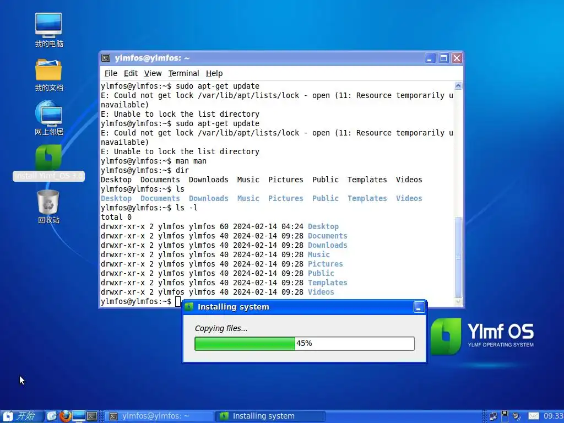
Task: Click Public in the ls -l listing
Action: click(321, 273)
